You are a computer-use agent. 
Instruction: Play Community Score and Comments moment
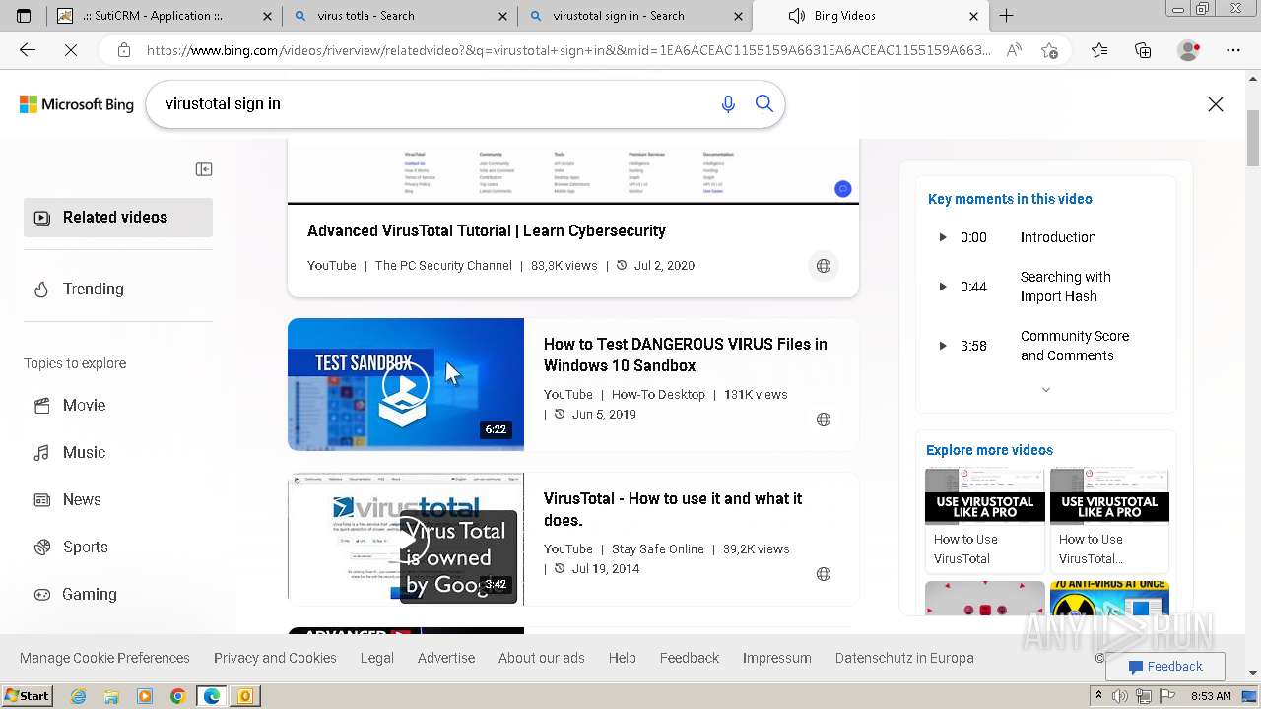1046,346
